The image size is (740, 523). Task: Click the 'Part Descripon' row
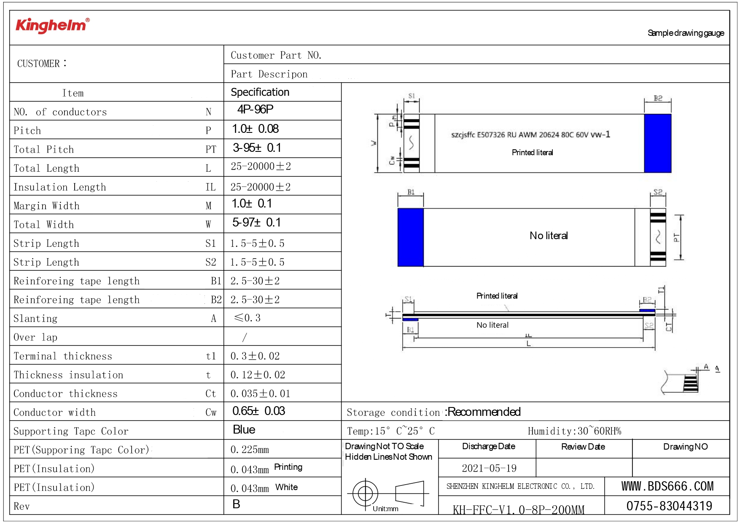tap(476, 74)
